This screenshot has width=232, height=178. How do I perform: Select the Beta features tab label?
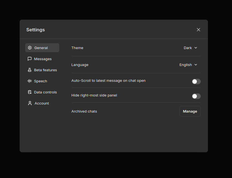tap(45, 70)
